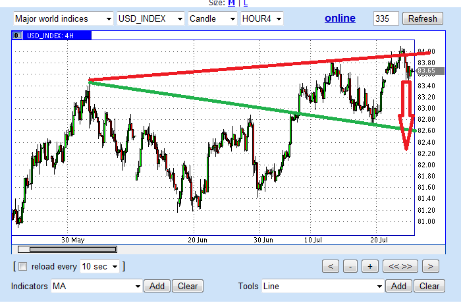This screenshot has width=461, height=305.
Task: Open the HOUR4 timeframe dropdown
Action: pyautogui.click(x=261, y=19)
